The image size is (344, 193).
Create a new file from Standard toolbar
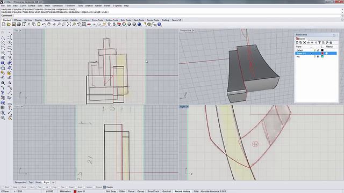pos(4,24)
